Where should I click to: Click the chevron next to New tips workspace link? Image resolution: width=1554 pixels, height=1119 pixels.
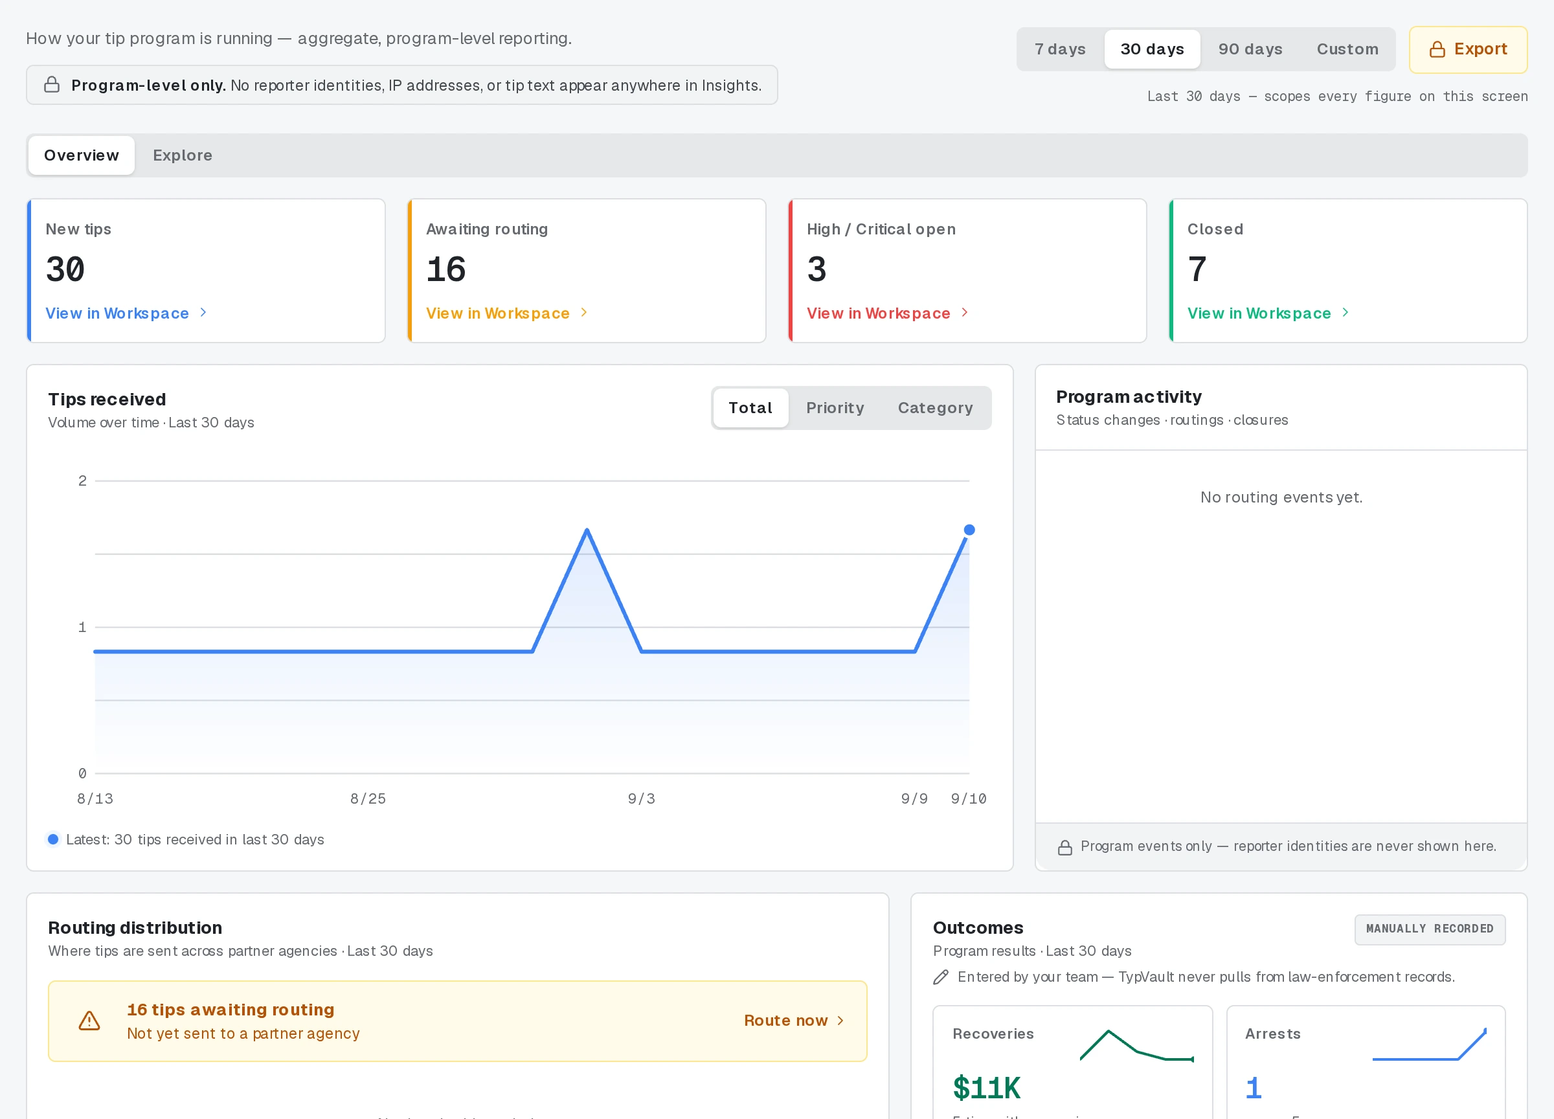coord(203,313)
